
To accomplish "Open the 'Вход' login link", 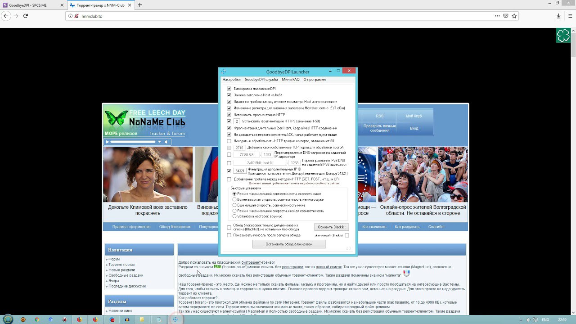I will pos(414,128).
